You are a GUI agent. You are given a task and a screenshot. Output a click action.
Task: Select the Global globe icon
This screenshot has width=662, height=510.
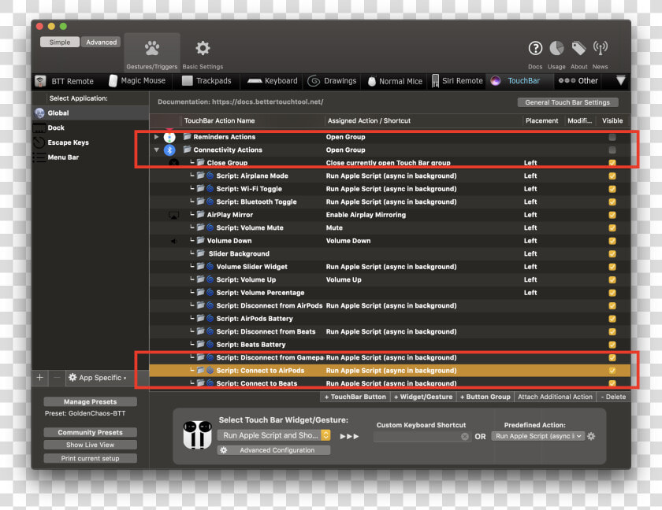[39, 113]
